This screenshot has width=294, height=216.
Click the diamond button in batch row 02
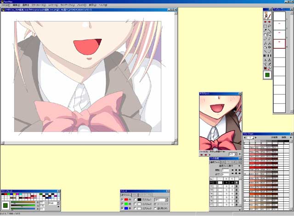tap(237, 187)
